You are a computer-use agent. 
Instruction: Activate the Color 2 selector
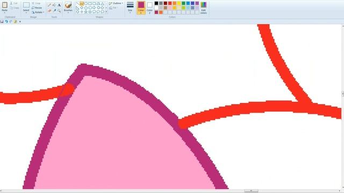coord(149,8)
